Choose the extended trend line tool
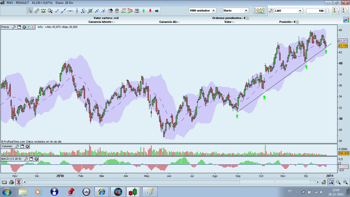The height and width of the screenshot is (197, 350). point(64,11)
